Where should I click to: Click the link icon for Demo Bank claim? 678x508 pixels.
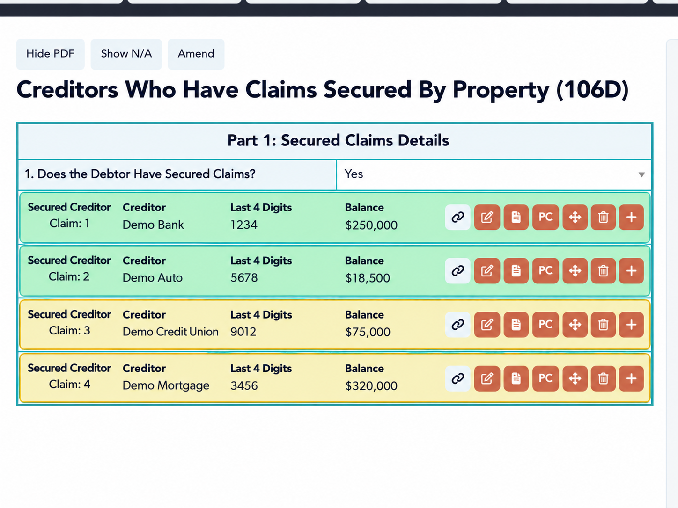coord(457,217)
